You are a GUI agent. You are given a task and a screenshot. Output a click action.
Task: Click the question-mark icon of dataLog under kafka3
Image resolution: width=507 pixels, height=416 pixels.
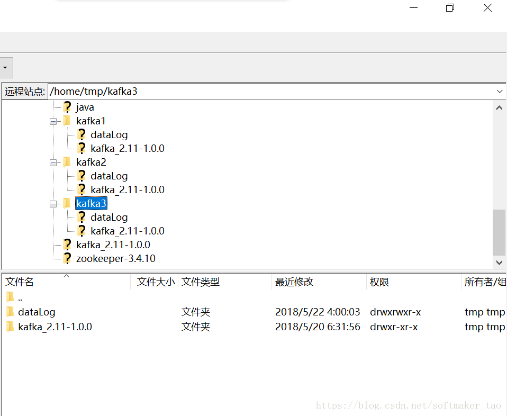(x=82, y=217)
